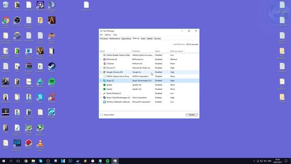Click the Starter Module entry icon
291x164 pixels.
click(104, 93)
